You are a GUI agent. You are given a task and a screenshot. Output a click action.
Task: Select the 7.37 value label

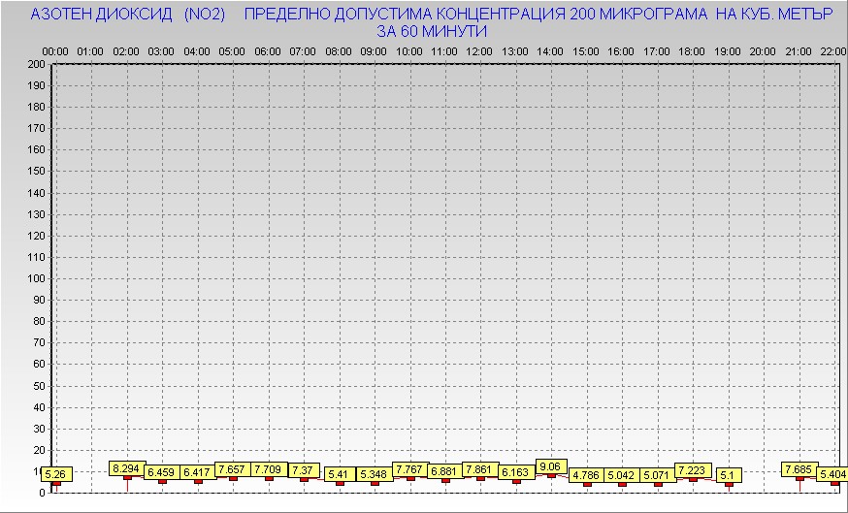click(304, 470)
